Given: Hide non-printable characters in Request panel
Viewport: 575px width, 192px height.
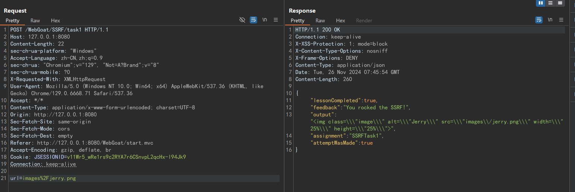Looking at the screenshot, I should (242, 20).
